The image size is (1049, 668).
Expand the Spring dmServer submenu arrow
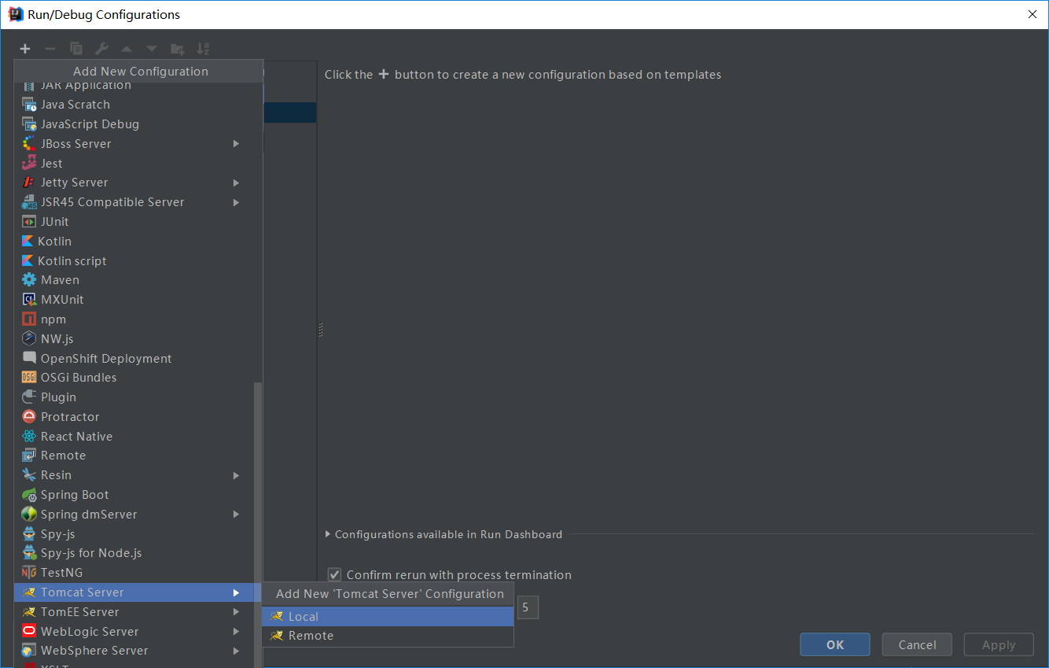tap(236, 515)
